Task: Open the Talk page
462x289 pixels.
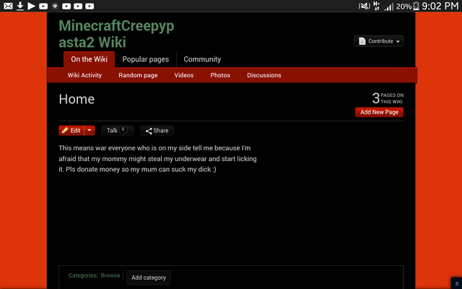Action: (x=118, y=130)
